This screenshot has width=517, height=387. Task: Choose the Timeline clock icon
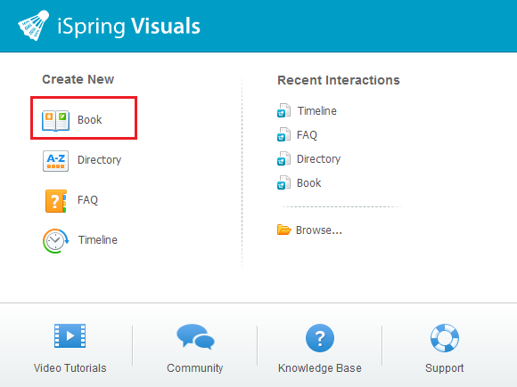[56, 241]
